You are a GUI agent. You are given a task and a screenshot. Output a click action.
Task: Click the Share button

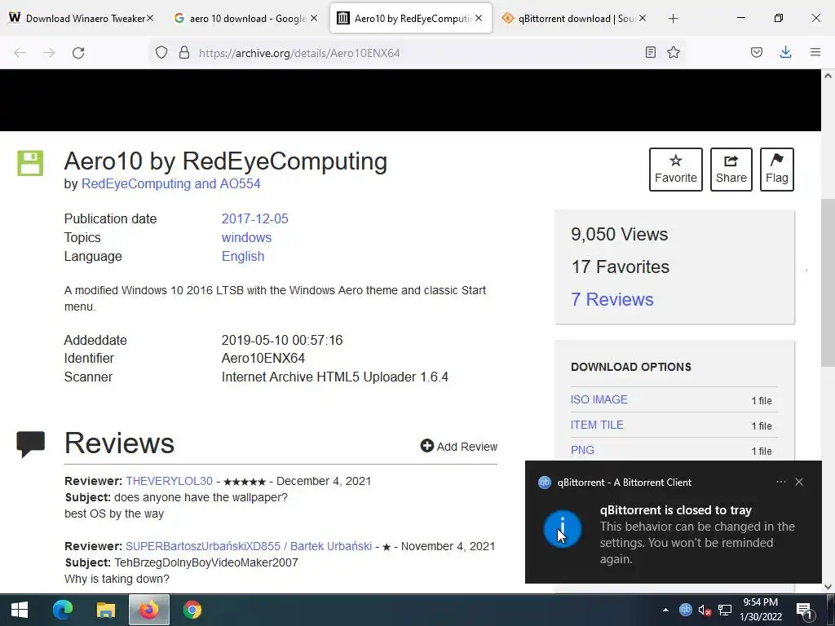coord(731,170)
